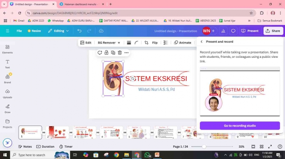Open the Text sidebar panel
Image resolution: width=285 pixels, height=159 pixels.
pyautogui.click(x=7, y=64)
